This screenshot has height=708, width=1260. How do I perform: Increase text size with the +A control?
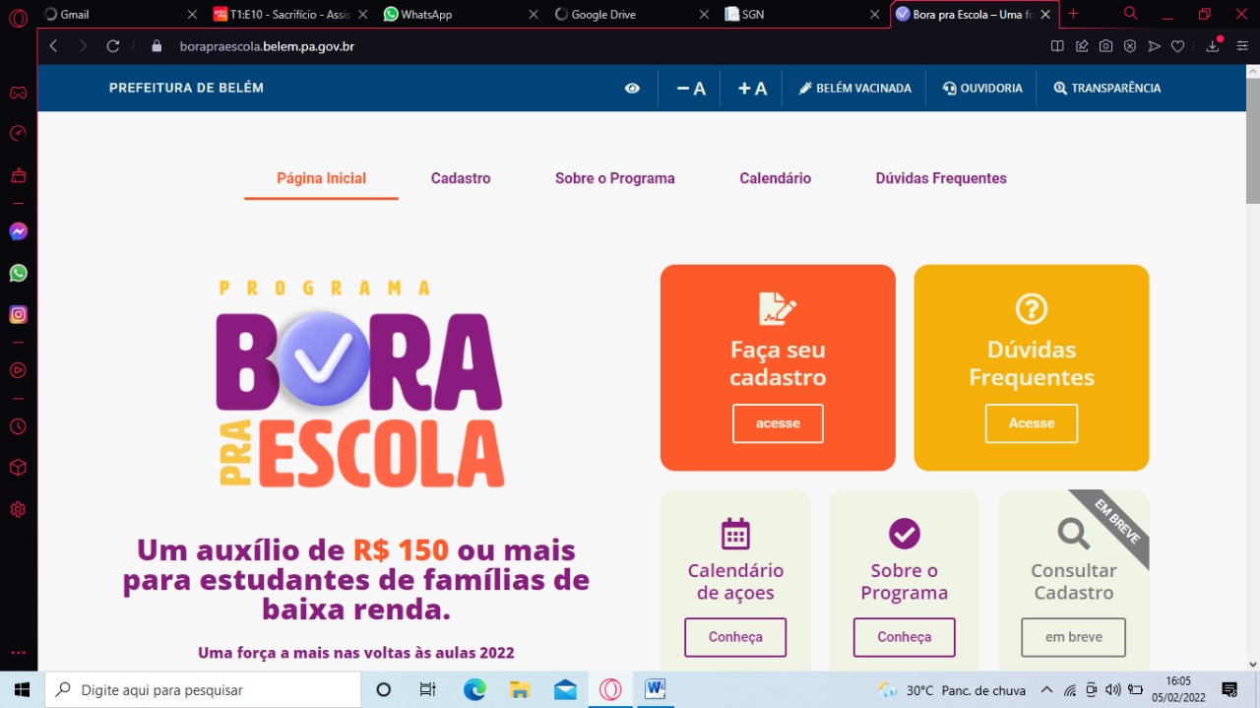(751, 88)
